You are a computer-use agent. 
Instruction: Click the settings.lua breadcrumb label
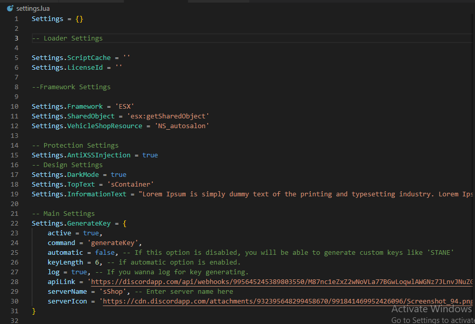click(x=33, y=9)
